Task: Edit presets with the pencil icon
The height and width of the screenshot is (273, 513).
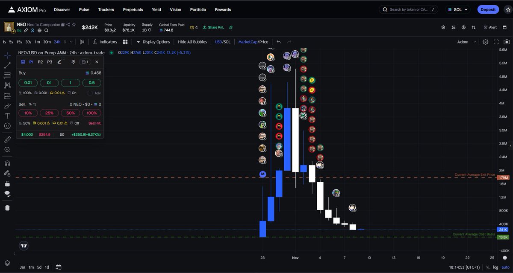Action: [x=59, y=62]
